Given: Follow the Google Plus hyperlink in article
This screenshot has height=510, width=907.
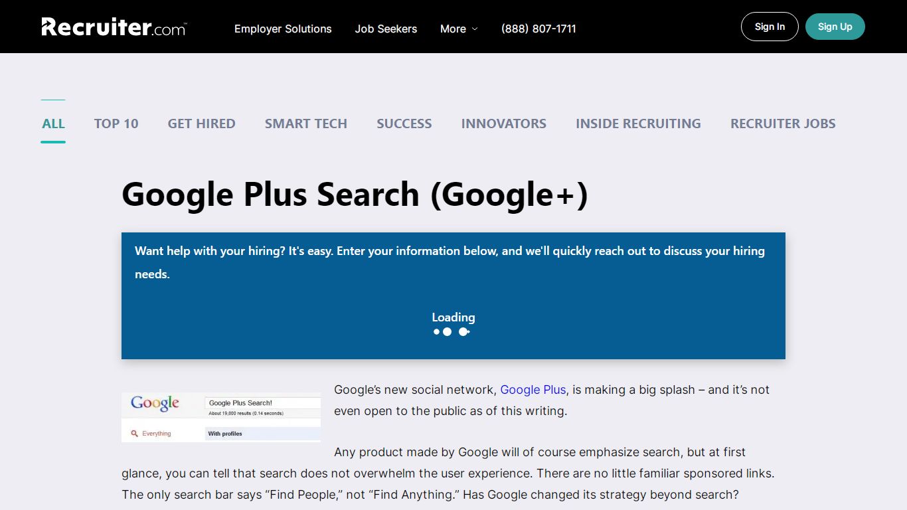Looking at the screenshot, I should pyautogui.click(x=533, y=390).
